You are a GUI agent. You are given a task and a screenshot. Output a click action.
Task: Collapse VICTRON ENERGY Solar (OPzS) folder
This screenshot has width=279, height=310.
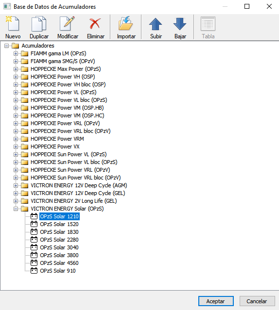(x=16, y=209)
